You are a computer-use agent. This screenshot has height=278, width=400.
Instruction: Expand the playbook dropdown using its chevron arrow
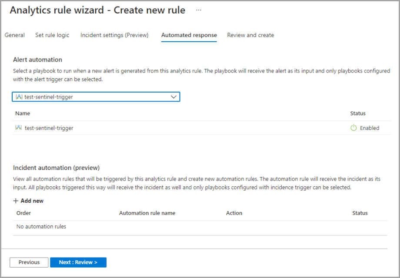[x=173, y=97]
